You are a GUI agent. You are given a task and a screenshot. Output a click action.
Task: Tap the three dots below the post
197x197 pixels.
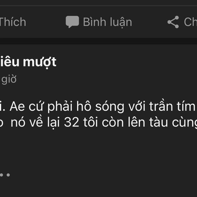(5, 175)
